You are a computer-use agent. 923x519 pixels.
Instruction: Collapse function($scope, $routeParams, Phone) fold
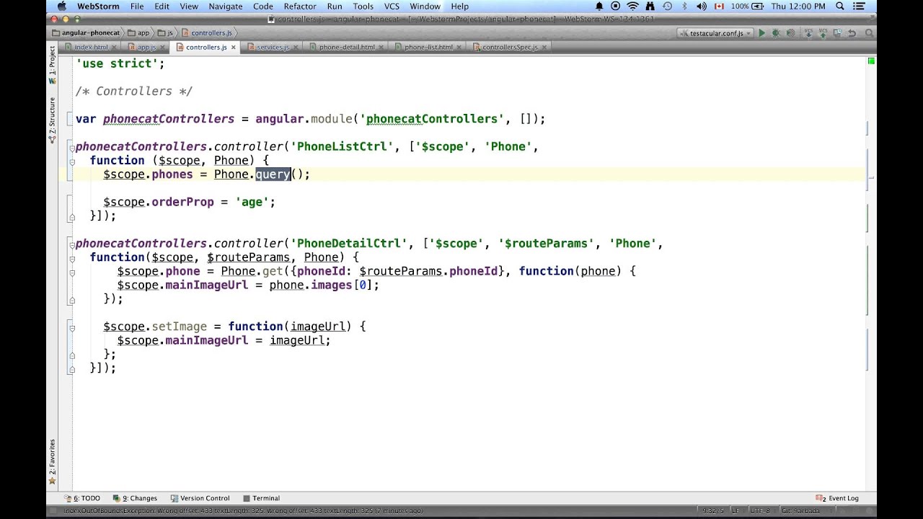coord(72,259)
